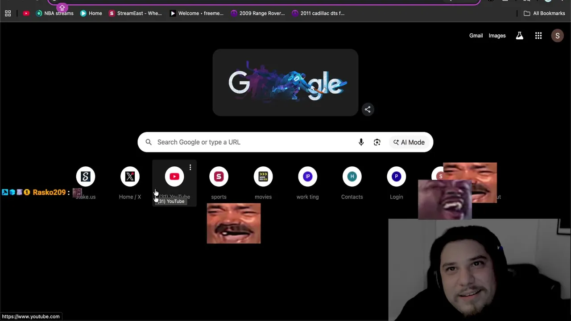Open the StreamEast bookmark

point(136,13)
